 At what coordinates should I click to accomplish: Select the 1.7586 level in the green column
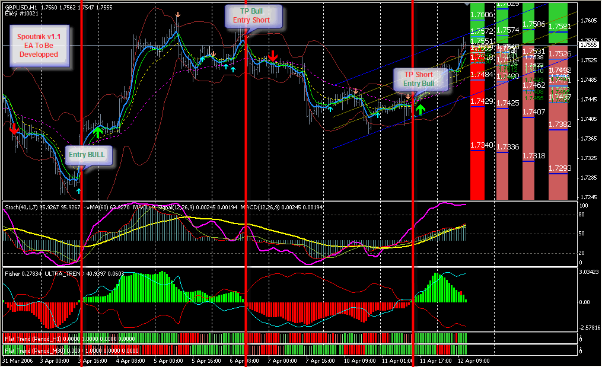pyautogui.click(x=534, y=24)
